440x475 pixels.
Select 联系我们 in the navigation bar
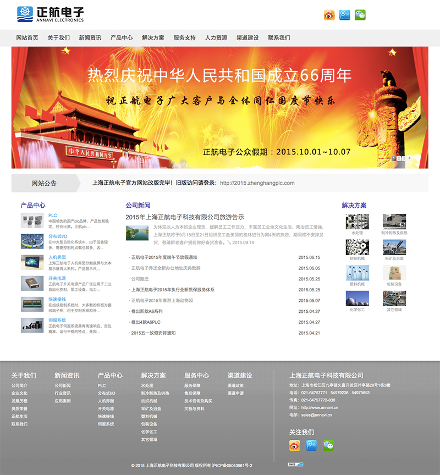coord(279,38)
